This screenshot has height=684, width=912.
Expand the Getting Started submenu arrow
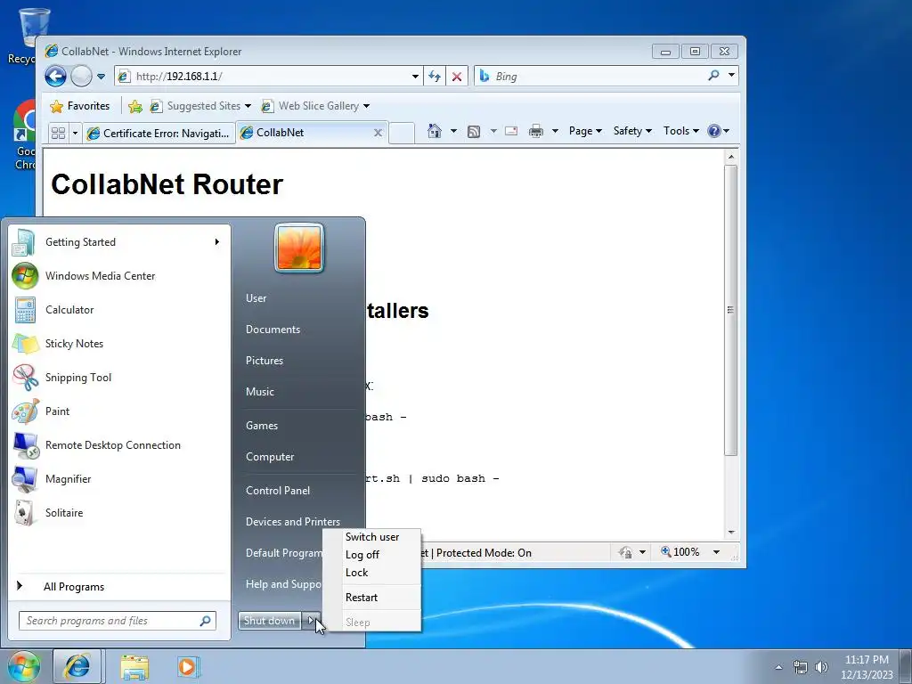[x=217, y=242]
